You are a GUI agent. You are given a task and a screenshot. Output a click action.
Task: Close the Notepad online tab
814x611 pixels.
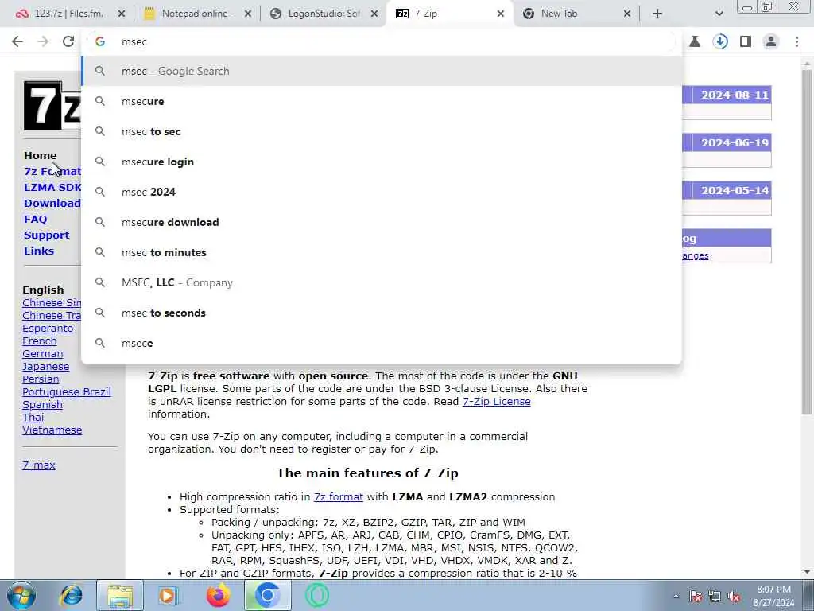tap(248, 14)
